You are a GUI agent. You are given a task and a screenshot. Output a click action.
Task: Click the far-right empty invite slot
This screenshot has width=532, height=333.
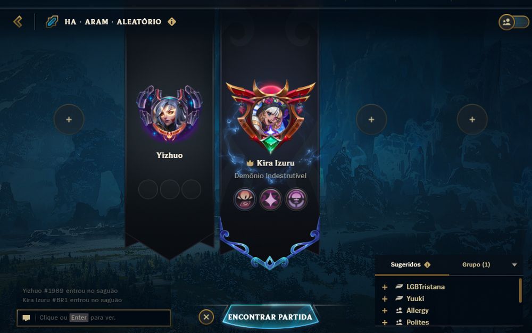(x=472, y=119)
